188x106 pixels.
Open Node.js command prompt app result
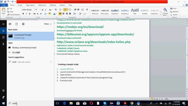tap(31, 48)
